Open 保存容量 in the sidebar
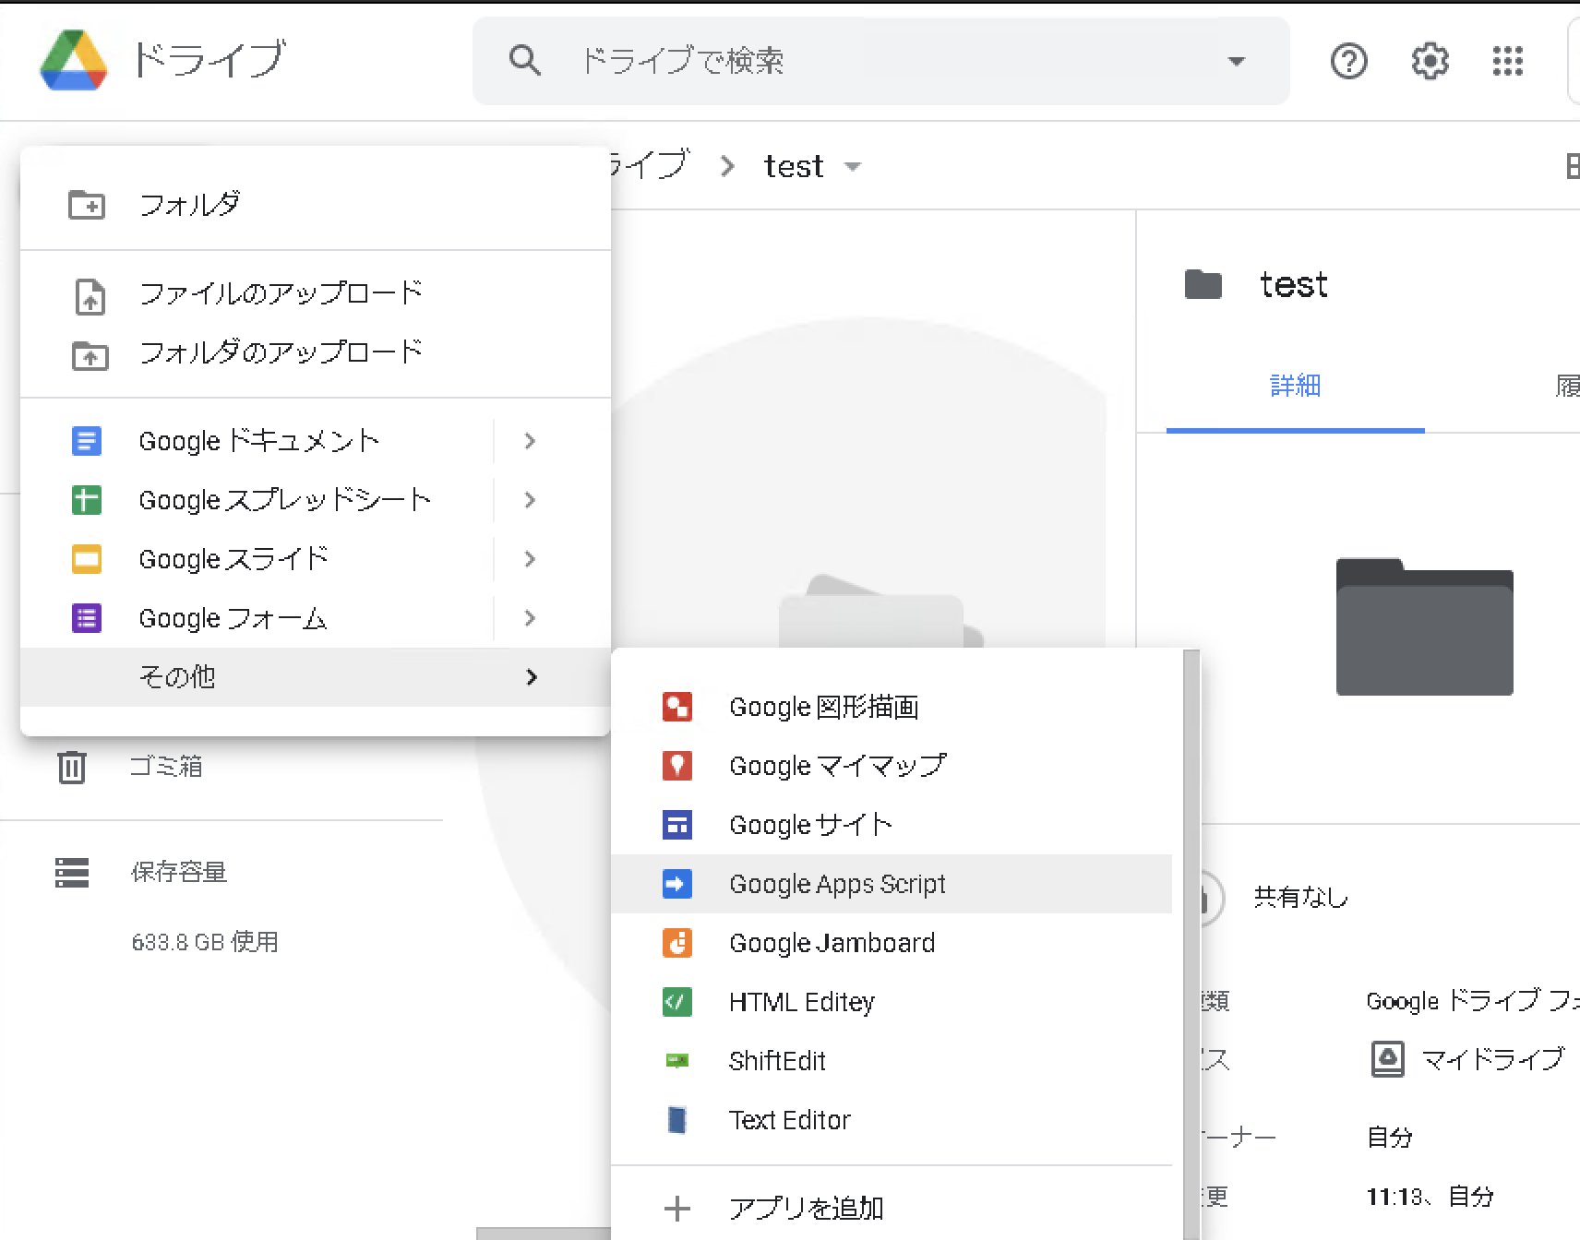The height and width of the screenshot is (1240, 1580). (179, 872)
